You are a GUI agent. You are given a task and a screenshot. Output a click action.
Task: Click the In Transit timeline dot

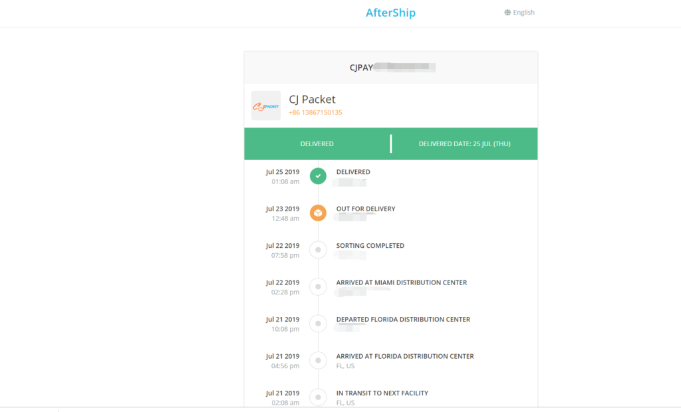pyautogui.click(x=318, y=397)
